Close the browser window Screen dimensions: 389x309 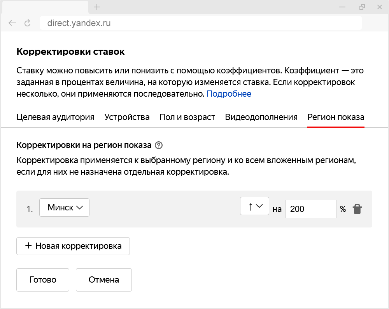(x=380, y=7)
